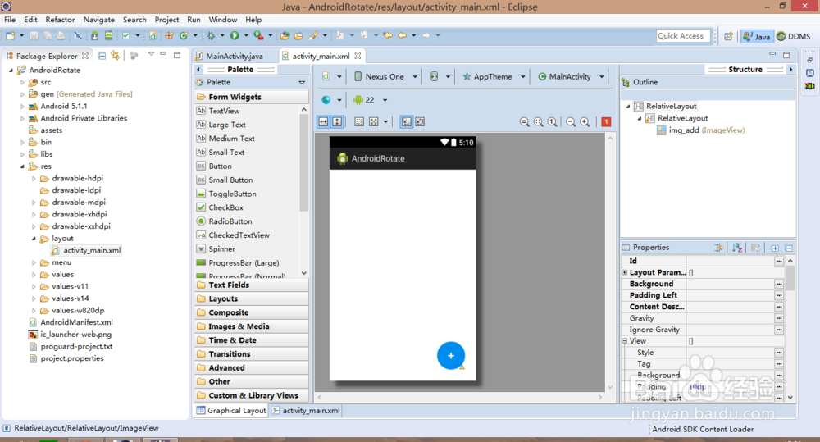Screen dimensions: 820x442
Task: Click the zoom in icon in layout toolbar
Action: [585, 122]
